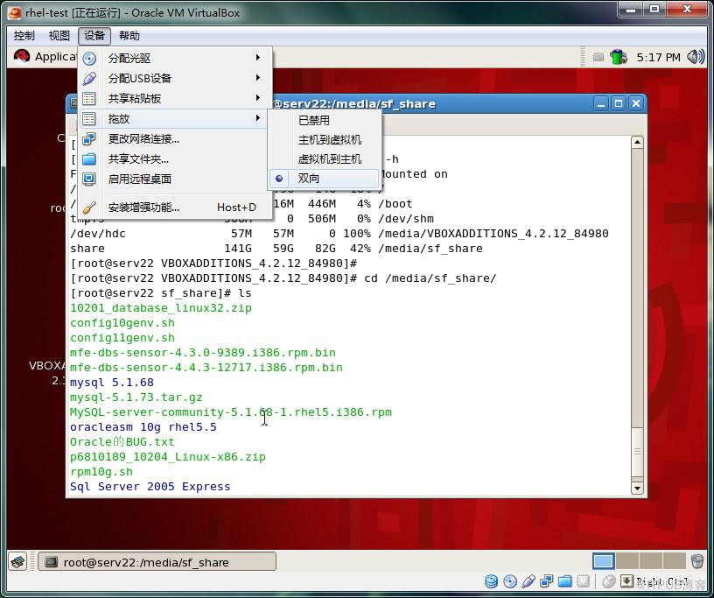
Task: Click mysql-5.1.73.tar.gz in terminal listing
Action: [136, 397]
